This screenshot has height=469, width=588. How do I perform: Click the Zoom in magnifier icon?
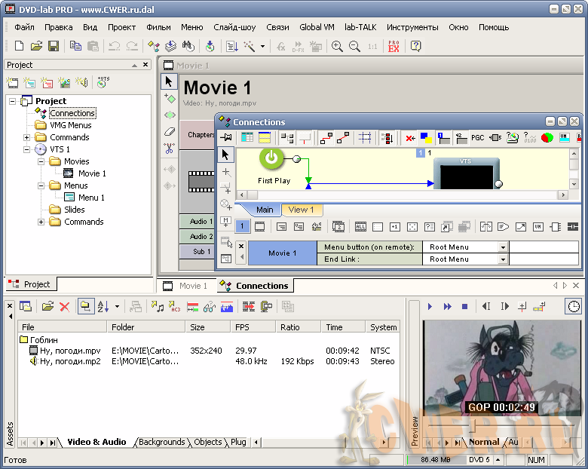(x=337, y=46)
